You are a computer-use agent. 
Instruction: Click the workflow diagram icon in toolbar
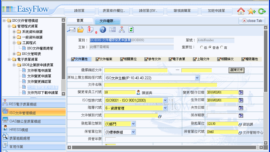click(x=122, y=30)
